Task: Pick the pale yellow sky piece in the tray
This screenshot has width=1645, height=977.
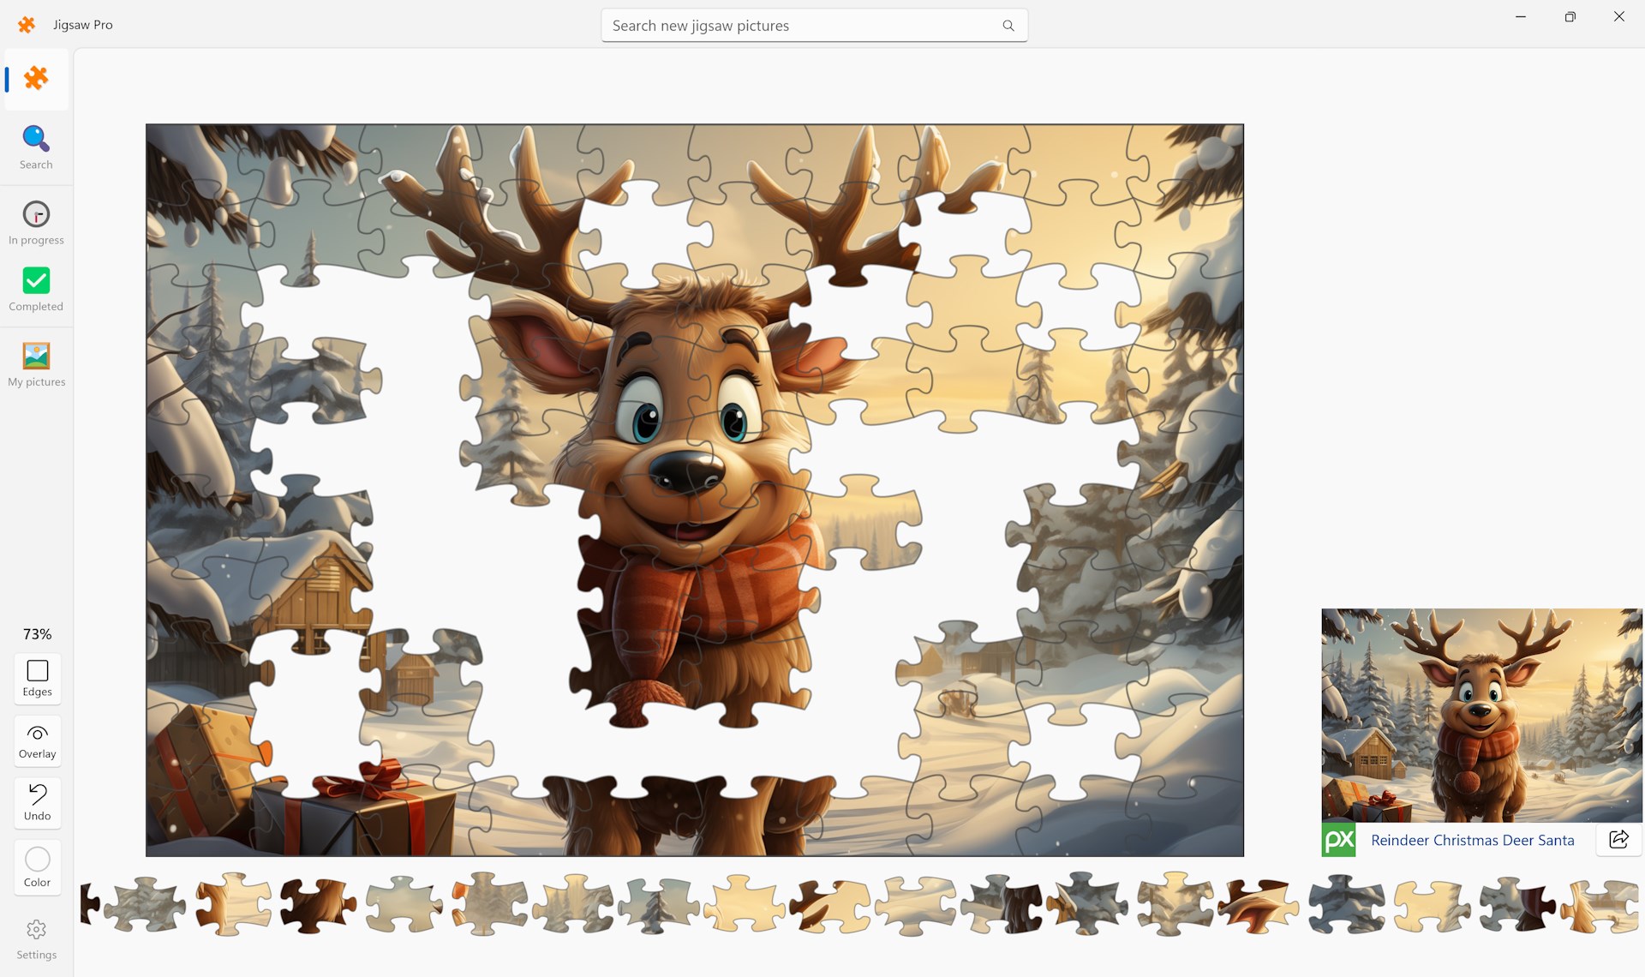Action: (x=744, y=904)
